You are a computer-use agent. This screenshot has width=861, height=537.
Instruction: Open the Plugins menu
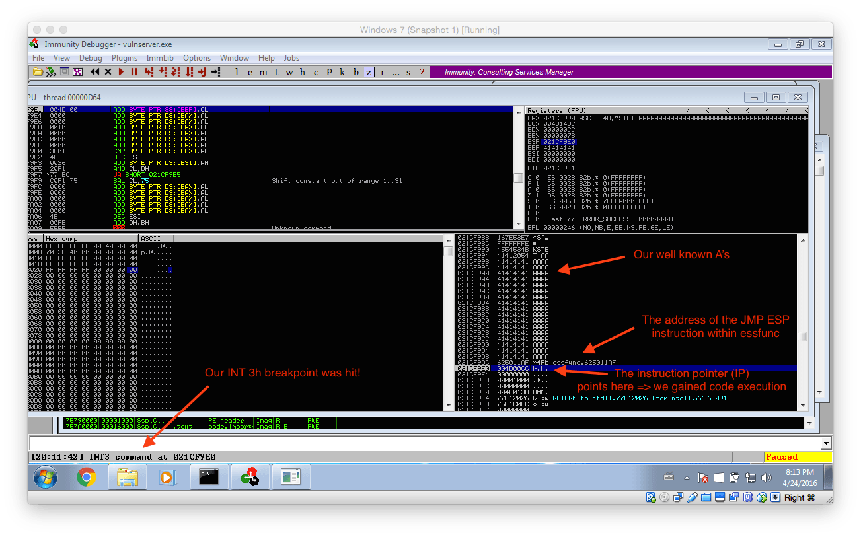coord(124,58)
